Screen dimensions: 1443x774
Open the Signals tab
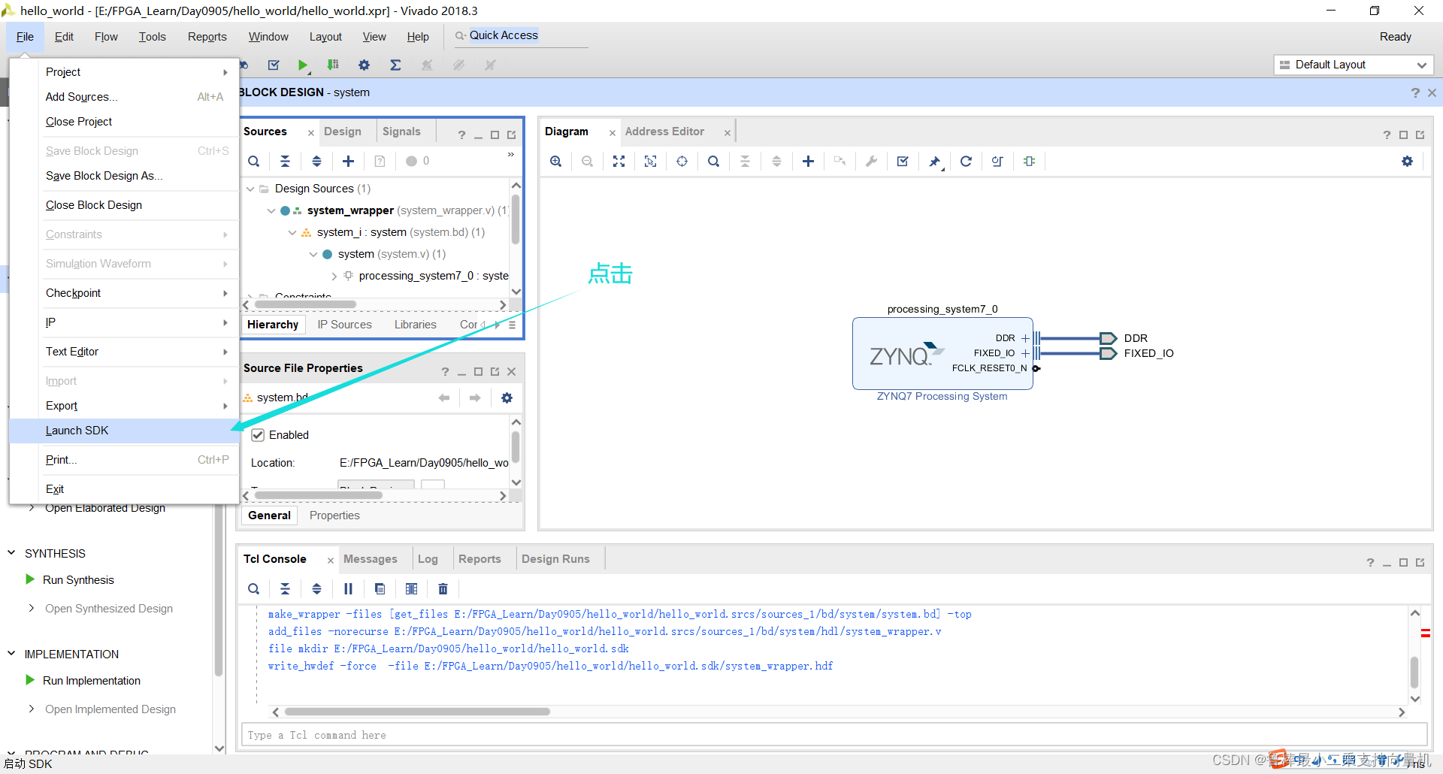point(401,132)
